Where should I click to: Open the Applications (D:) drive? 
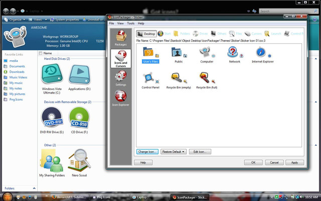(x=79, y=77)
